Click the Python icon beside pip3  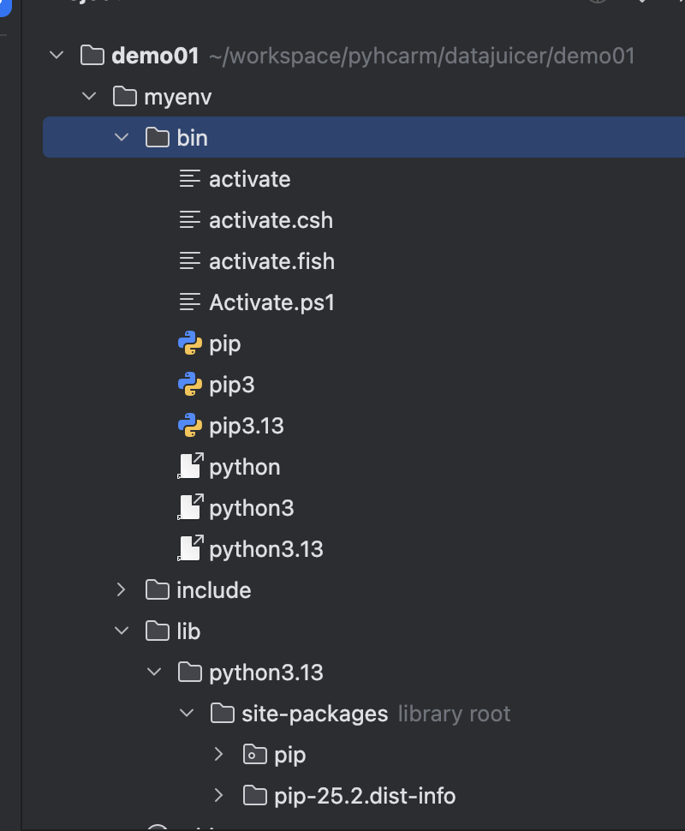(190, 385)
